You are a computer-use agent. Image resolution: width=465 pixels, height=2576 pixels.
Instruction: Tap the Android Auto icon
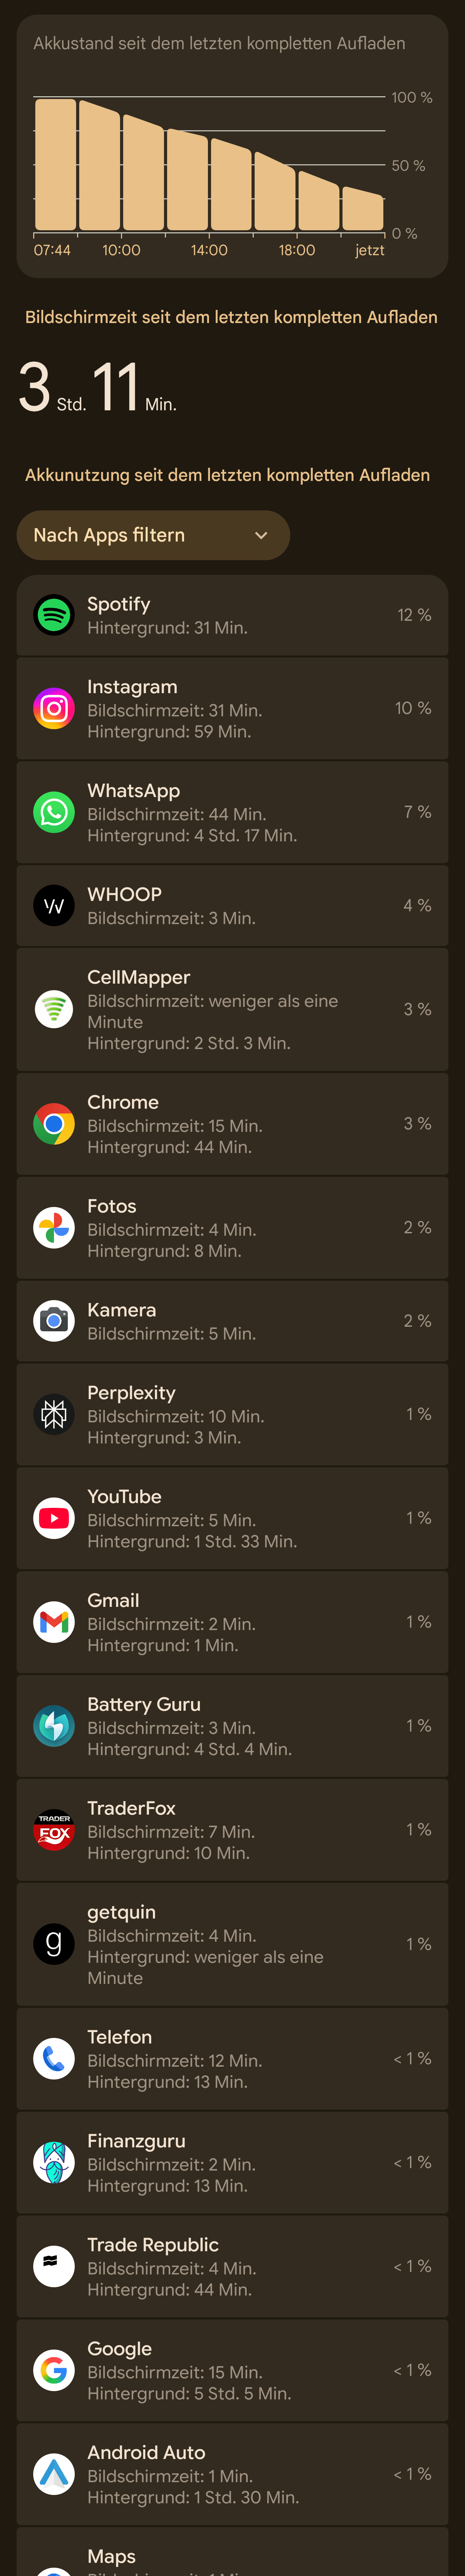[x=54, y=2474]
